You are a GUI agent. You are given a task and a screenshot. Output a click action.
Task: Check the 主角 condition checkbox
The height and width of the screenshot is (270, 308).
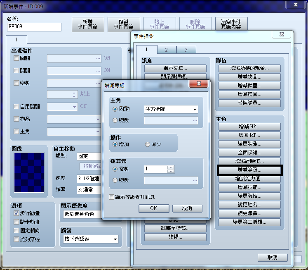point(16,131)
